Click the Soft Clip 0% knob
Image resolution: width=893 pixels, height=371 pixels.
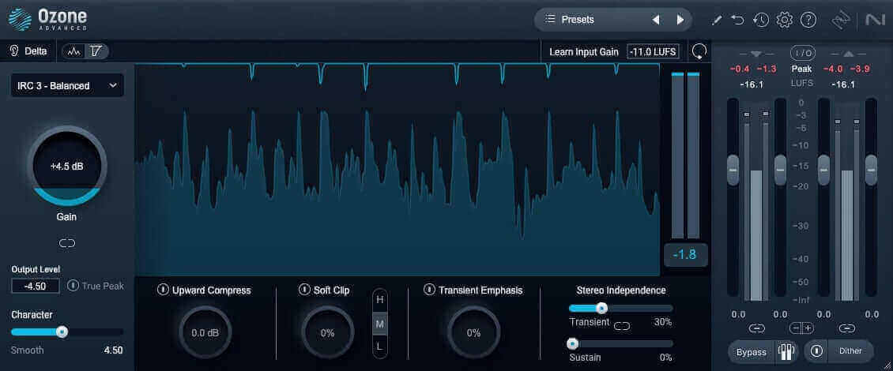pos(327,332)
